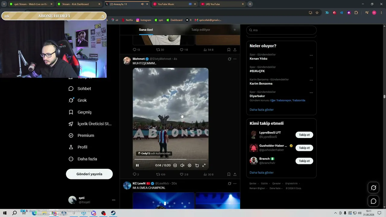Open Mehmet's profile avatar
Image resolution: width=386 pixels, height=217 pixels.
(127, 61)
